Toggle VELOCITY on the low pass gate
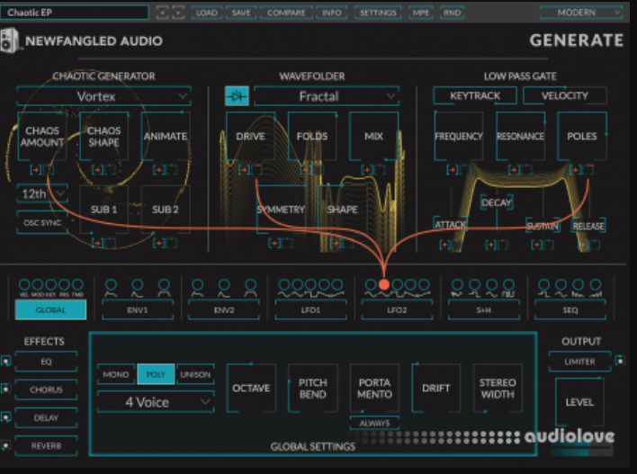637x474 pixels. tap(565, 95)
